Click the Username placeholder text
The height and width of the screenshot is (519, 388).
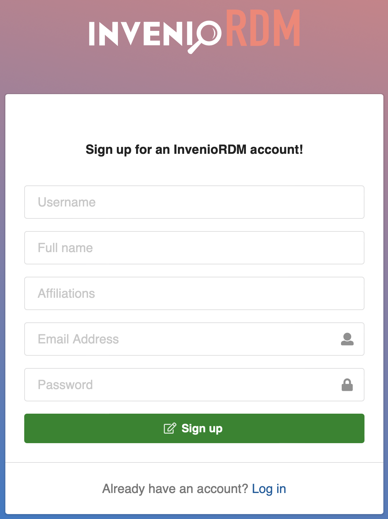coord(67,202)
